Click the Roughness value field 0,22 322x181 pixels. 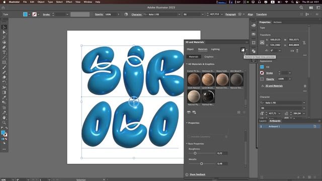(222, 153)
